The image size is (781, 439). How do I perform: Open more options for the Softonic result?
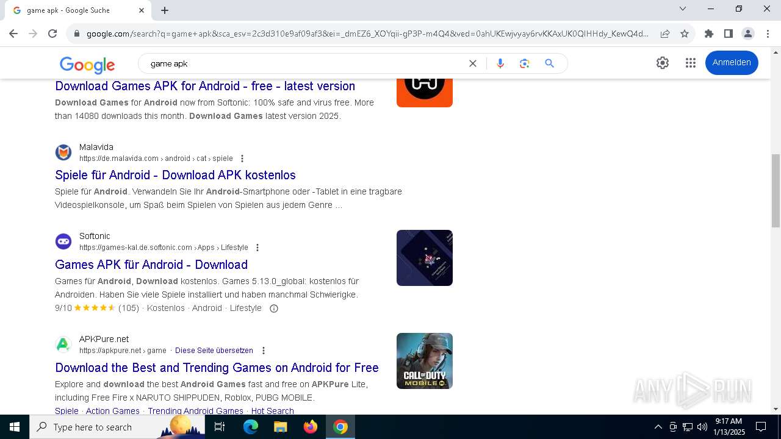click(257, 248)
